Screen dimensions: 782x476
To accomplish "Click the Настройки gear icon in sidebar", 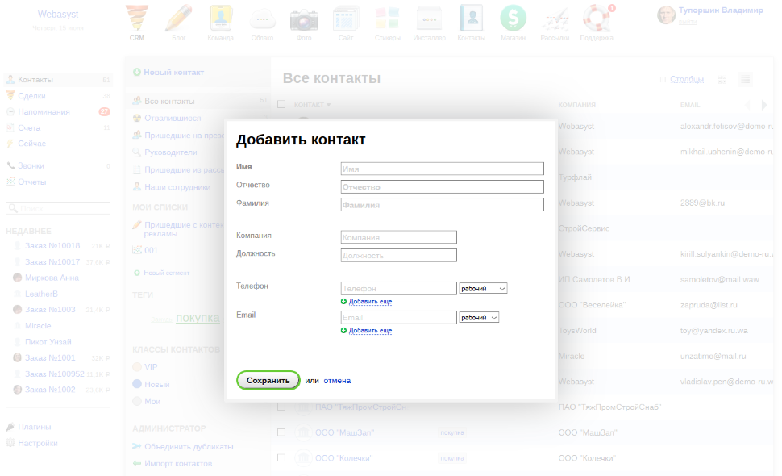I will [10, 443].
